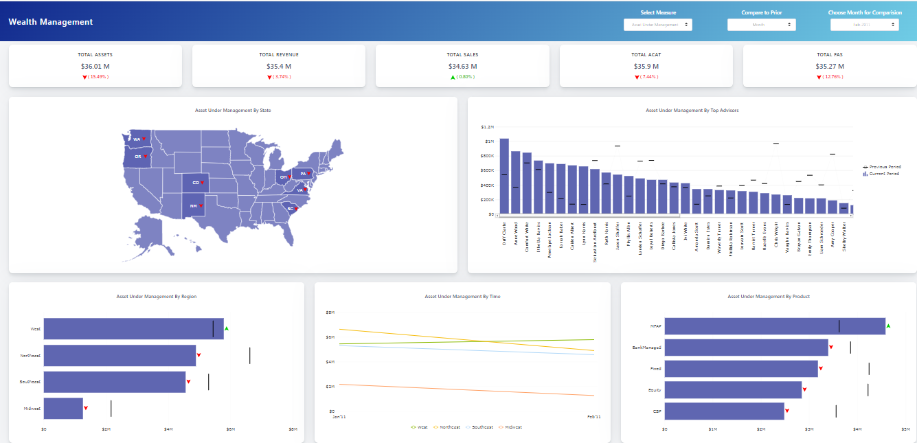Open the Select Measure dropdown
The image size is (917, 443).
point(657,25)
